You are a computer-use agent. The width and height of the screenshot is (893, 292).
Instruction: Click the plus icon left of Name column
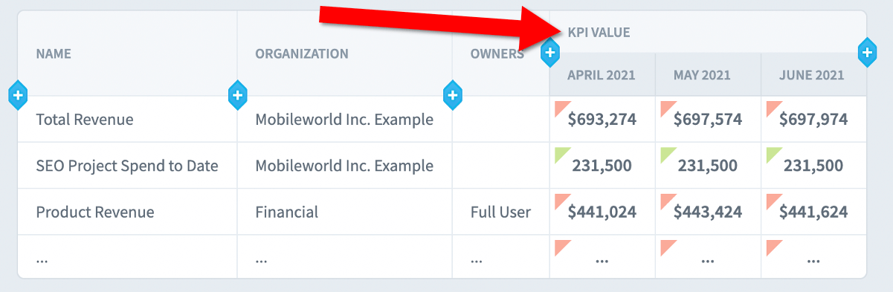[19, 95]
